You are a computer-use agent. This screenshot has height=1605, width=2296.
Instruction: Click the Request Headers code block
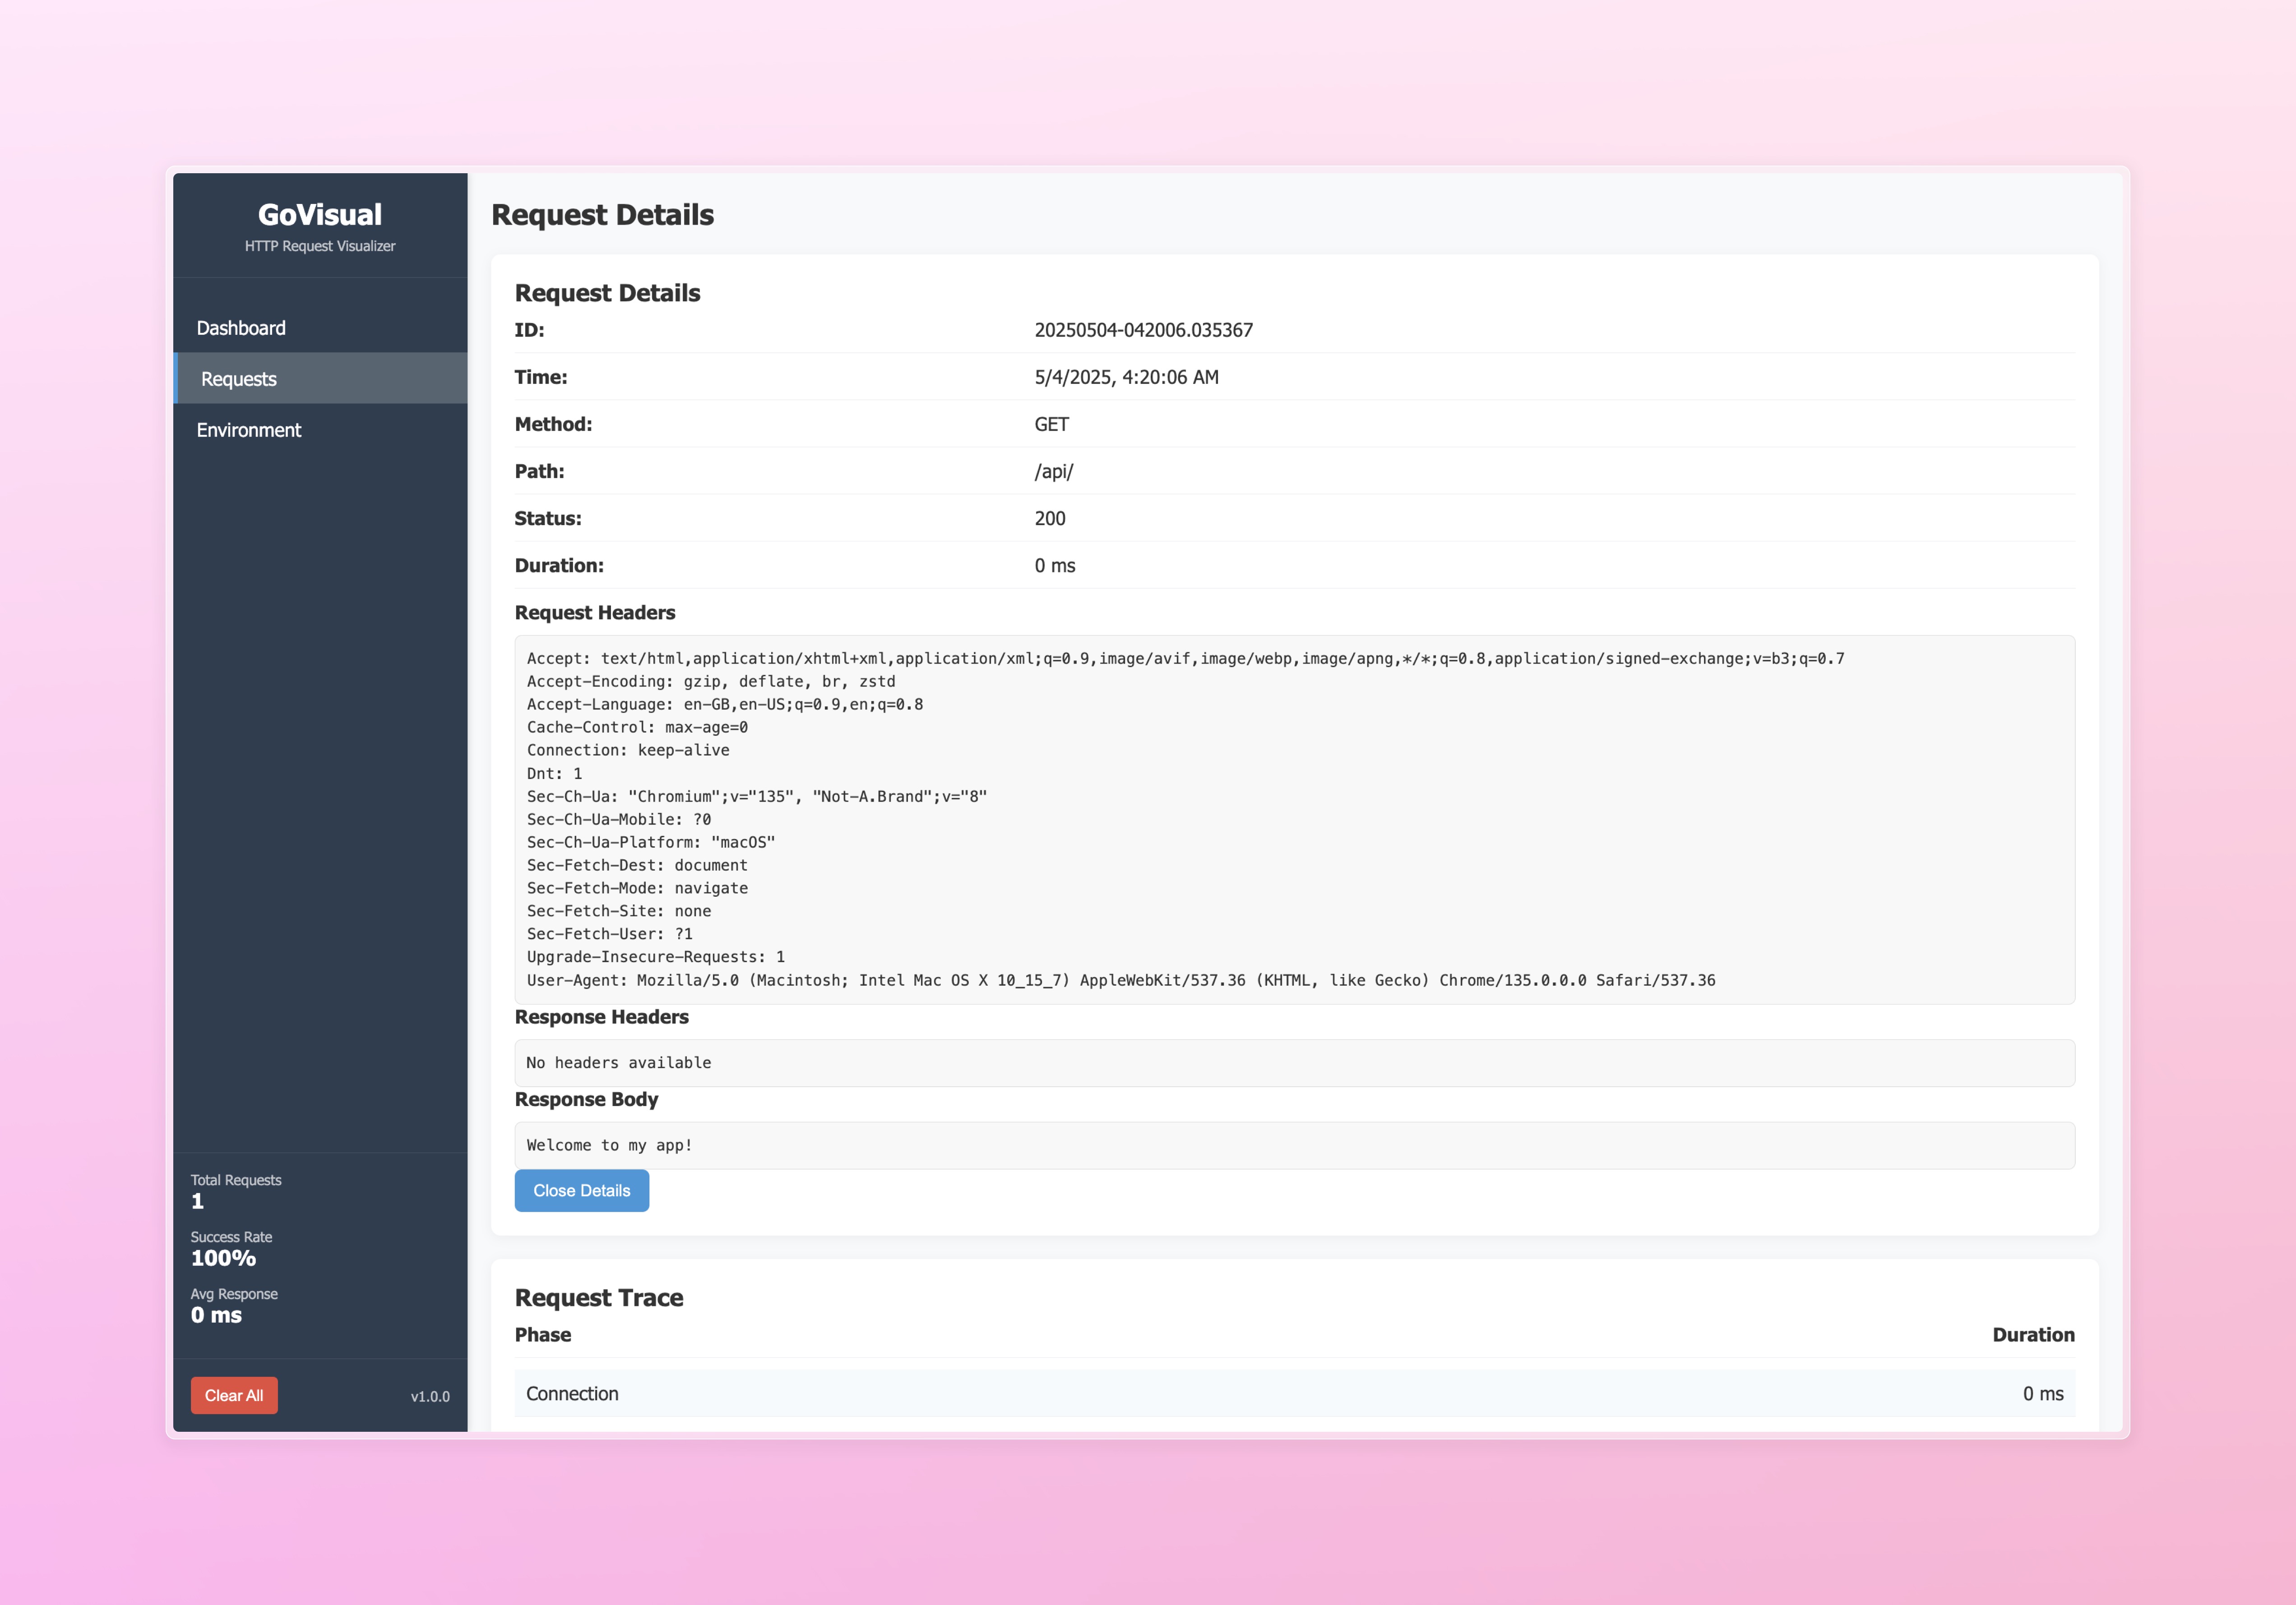[1294, 818]
